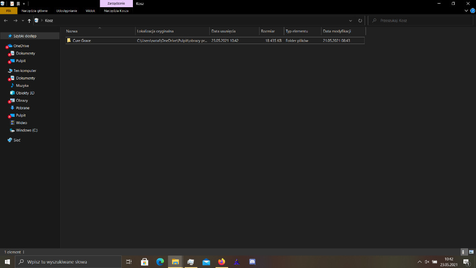Click the refresh button beside address bar
Image resolution: width=476 pixels, height=268 pixels.
point(360,21)
